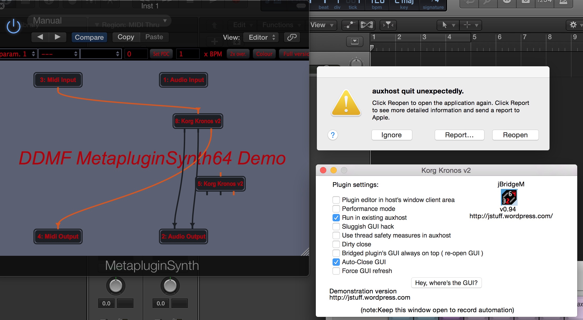Click the Paste button
This screenshot has width=583, height=320.
point(154,37)
